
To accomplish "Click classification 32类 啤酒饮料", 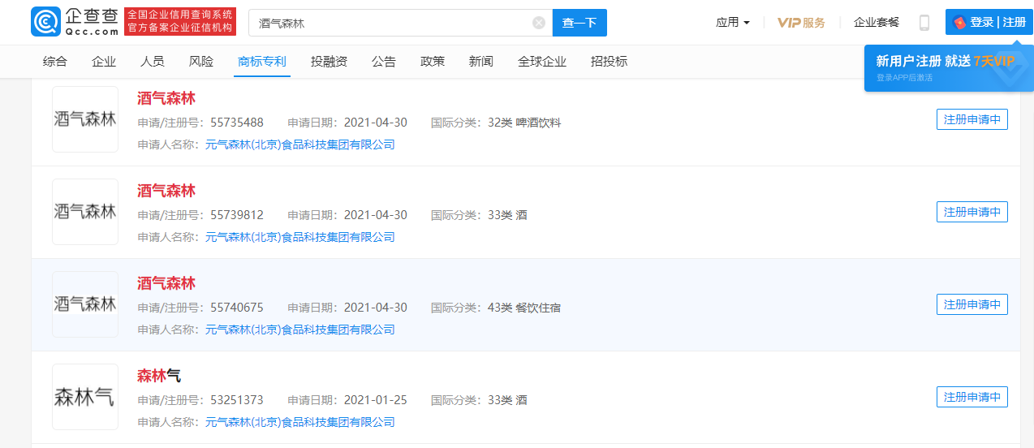I will coord(524,123).
